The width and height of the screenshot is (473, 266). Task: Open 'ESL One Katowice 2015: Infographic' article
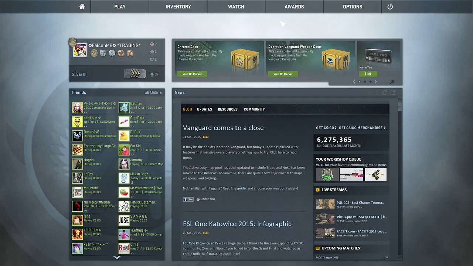coord(237,224)
